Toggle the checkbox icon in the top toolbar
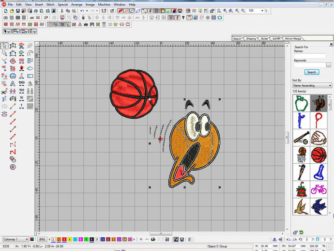The height and width of the screenshot is (251, 334). click(x=112, y=11)
